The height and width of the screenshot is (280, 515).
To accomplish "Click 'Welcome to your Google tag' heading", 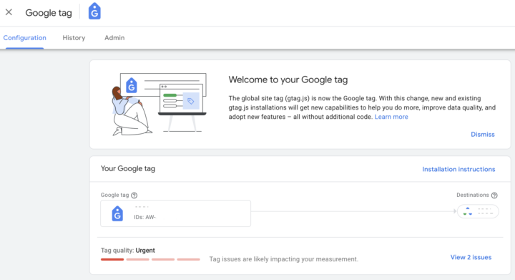I will point(288,80).
